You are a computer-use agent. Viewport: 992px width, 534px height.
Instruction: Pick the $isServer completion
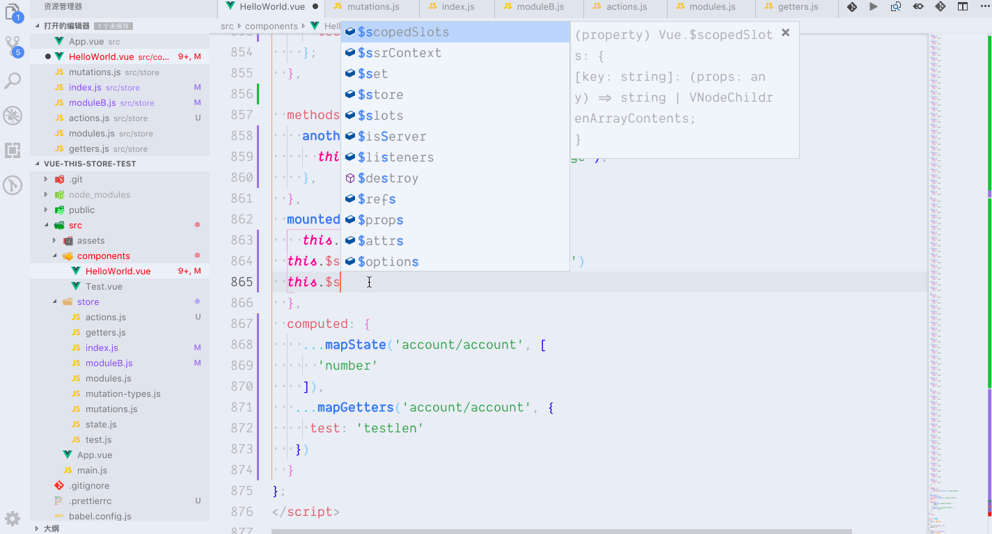455,136
